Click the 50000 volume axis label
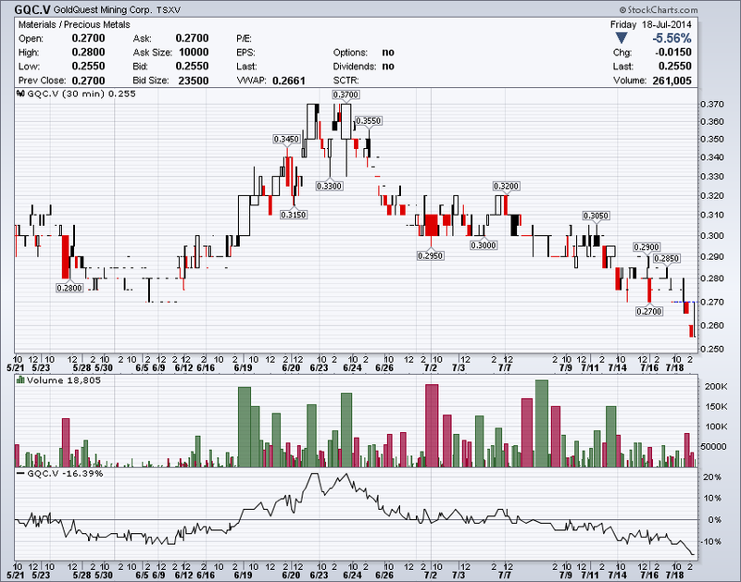The image size is (741, 582). pyautogui.click(x=713, y=446)
